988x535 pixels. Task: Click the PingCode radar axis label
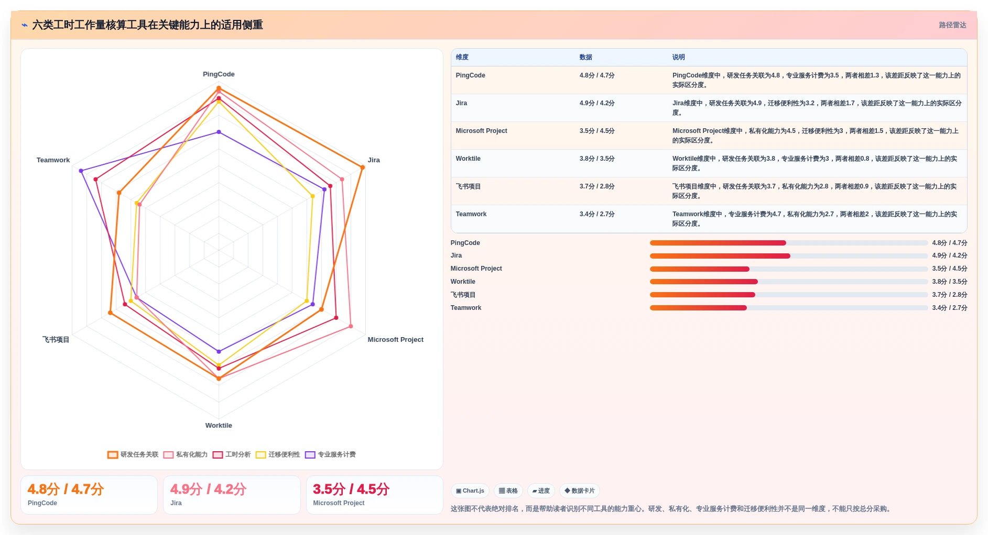click(219, 74)
